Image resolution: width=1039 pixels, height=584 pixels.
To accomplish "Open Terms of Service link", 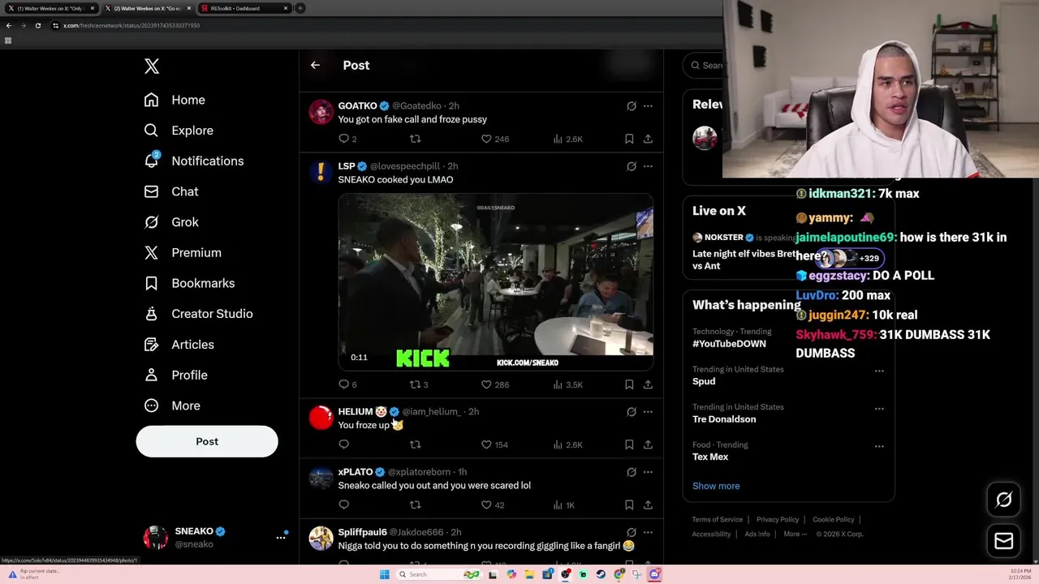I will [x=717, y=519].
